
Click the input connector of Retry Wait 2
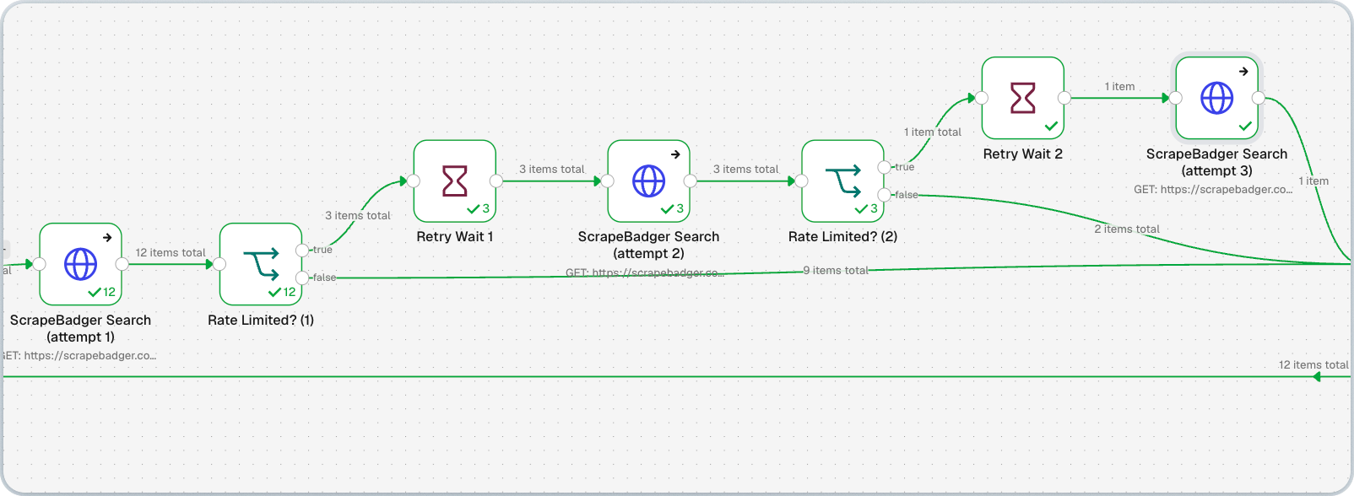[x=982, y=98]
